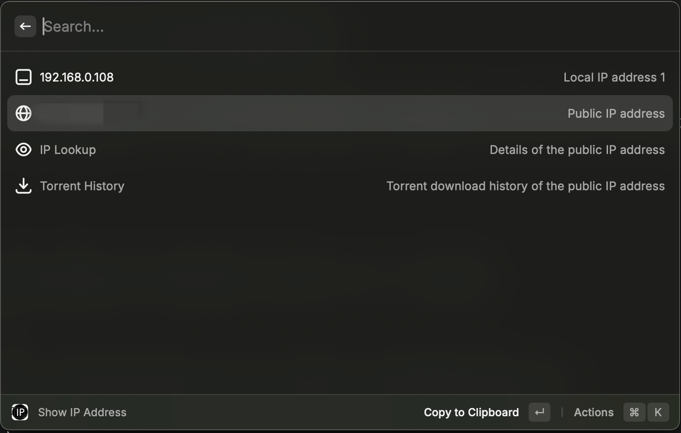Open the Torrent History item

(82, 186)
